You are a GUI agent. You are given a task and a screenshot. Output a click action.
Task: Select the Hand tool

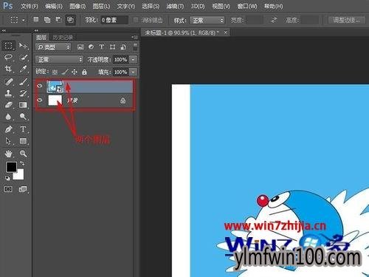point(8,154)
